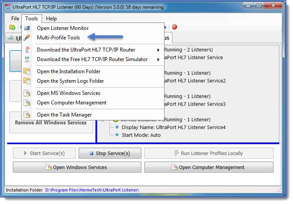Open the File menu

click(x=15, y=19)
